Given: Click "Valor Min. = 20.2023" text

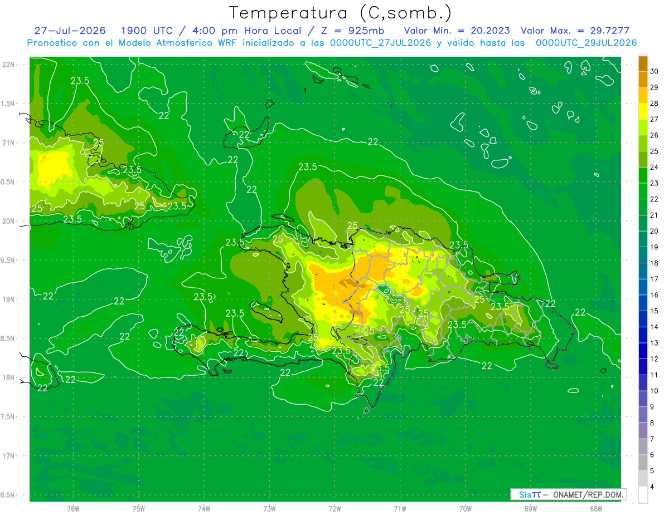Looking at the screenshot, I should tap(457, 31).
